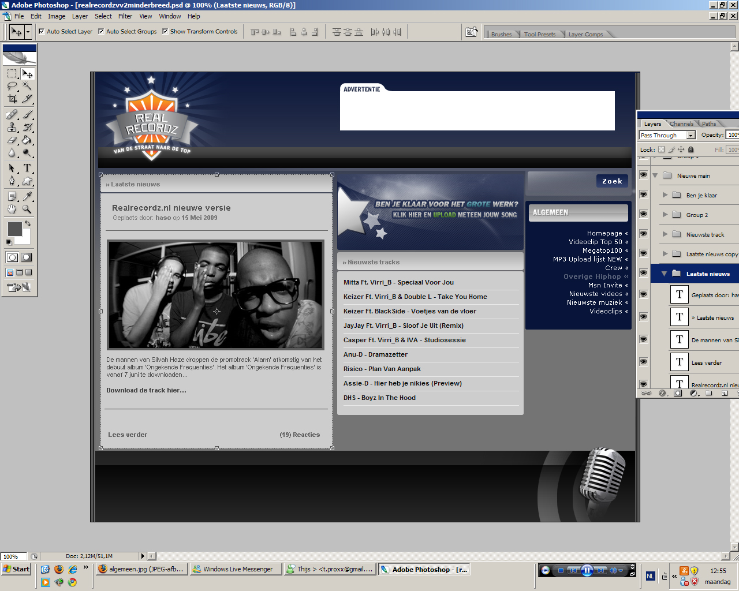The height and width of the screenshot is (591, 739).
Task: Select the Type tool
Action: tap(27, 168)
